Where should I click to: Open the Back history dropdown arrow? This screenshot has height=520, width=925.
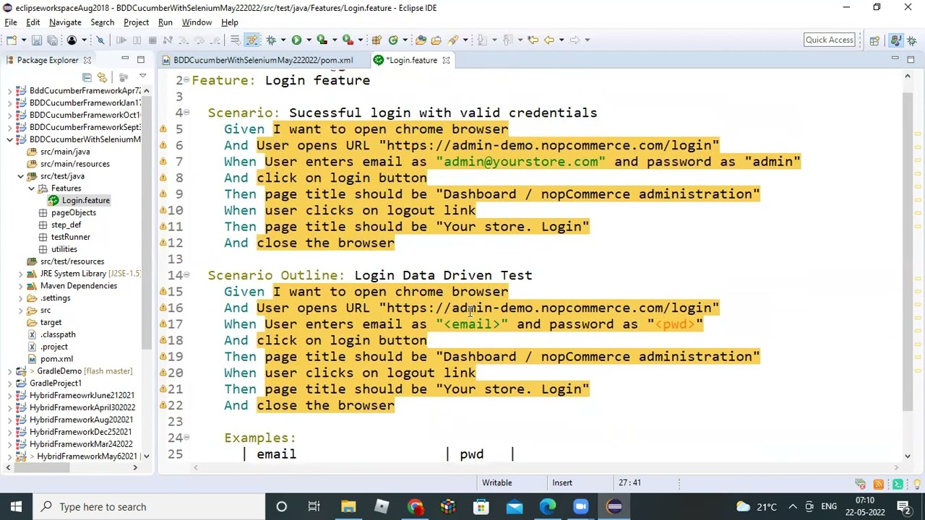[562, 40]
